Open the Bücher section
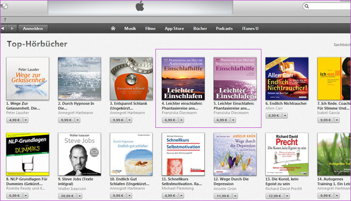 click(x=200, y=29)
